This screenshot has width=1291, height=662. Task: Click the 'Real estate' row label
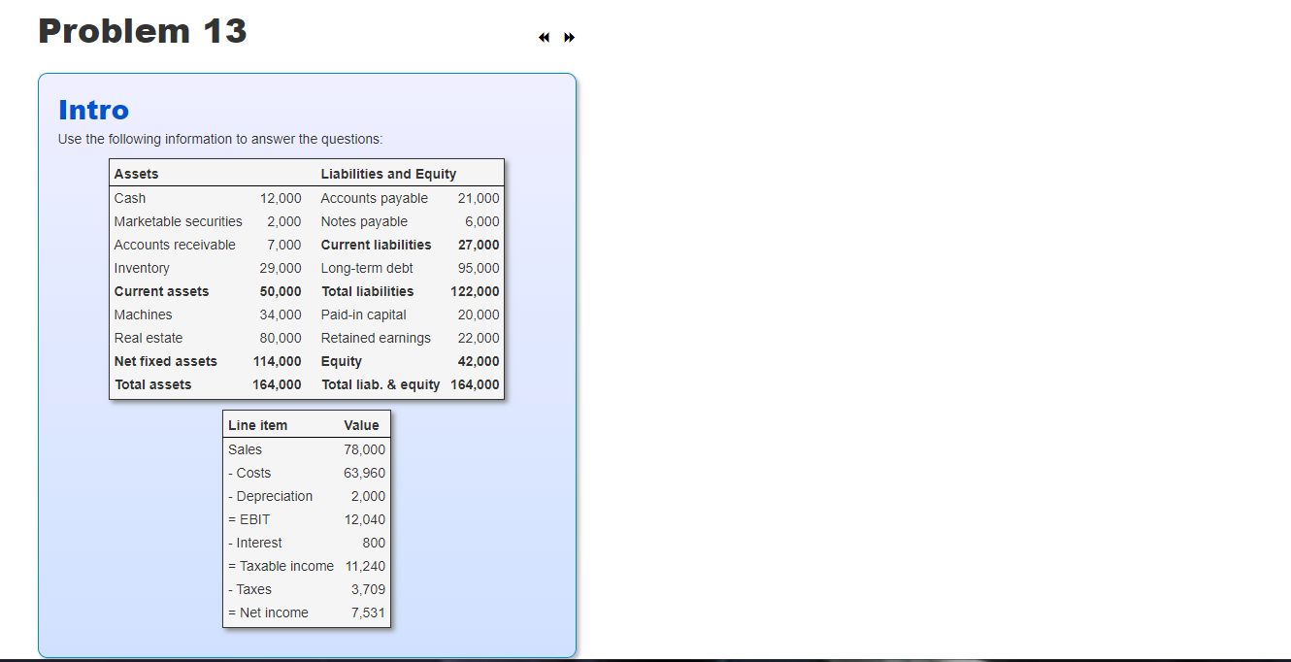149,338
